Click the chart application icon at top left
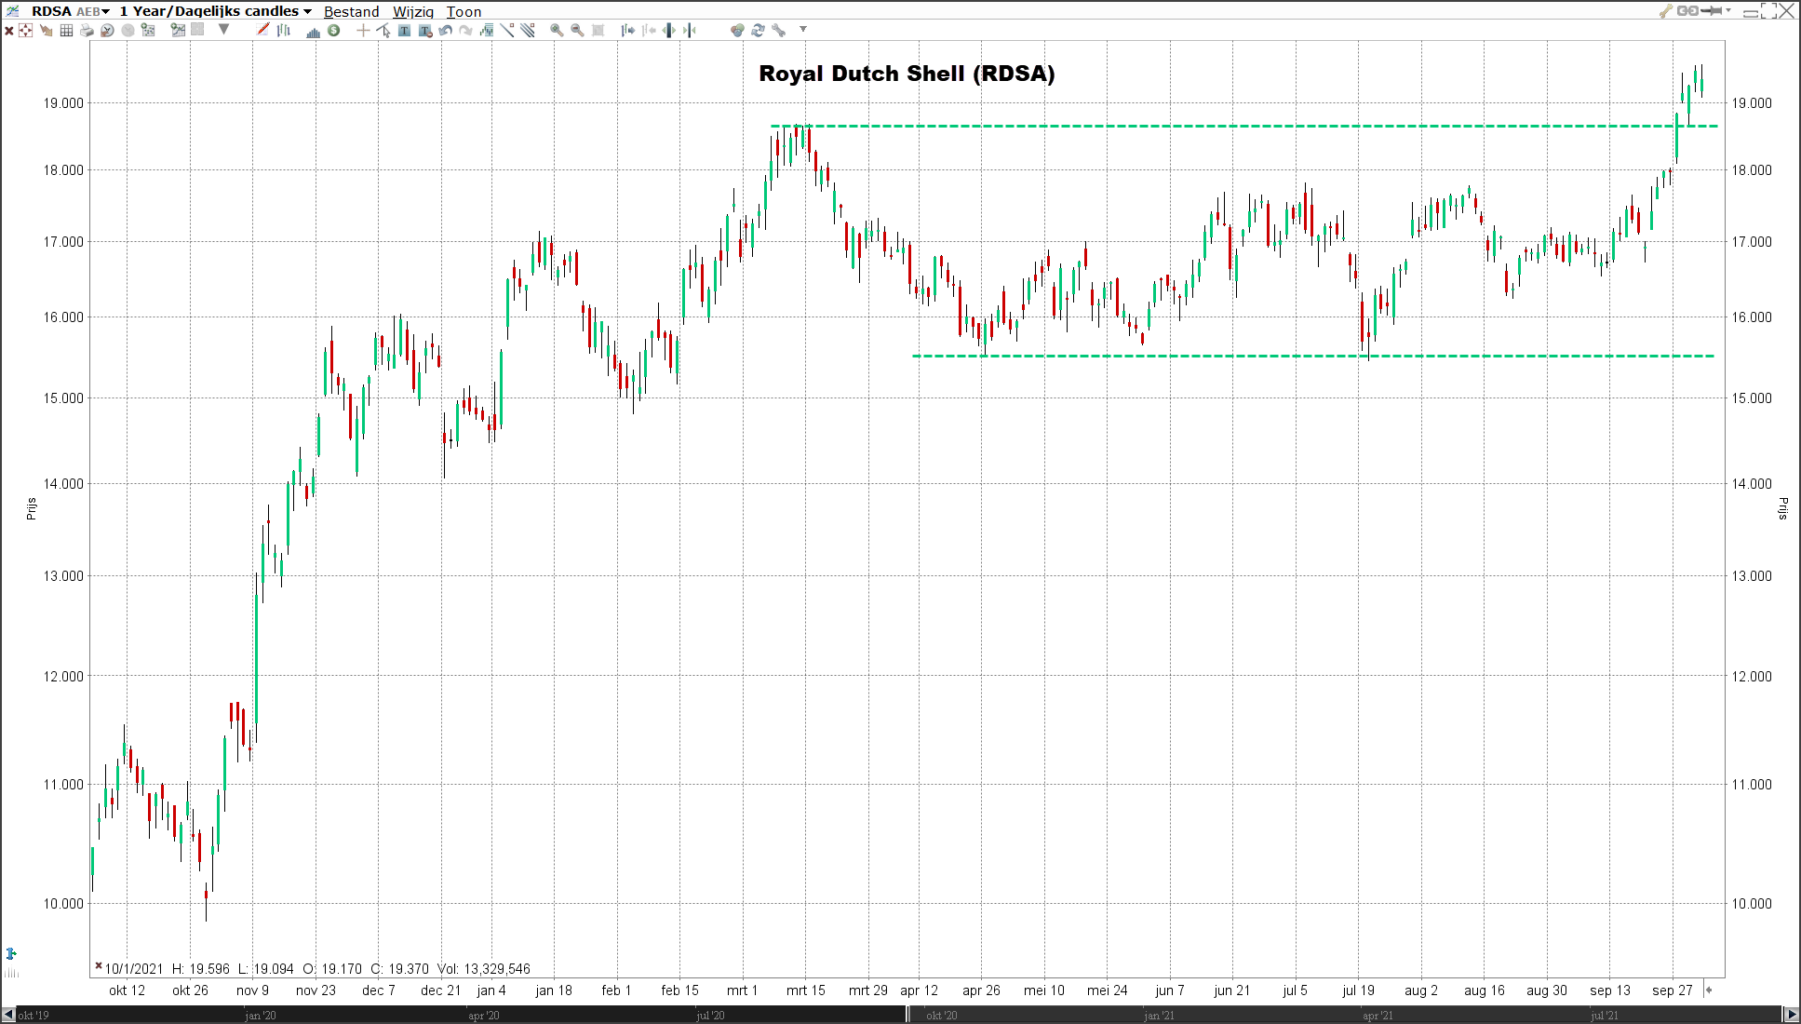This screenshot has height=1024, width=1801. coord(13,11)
